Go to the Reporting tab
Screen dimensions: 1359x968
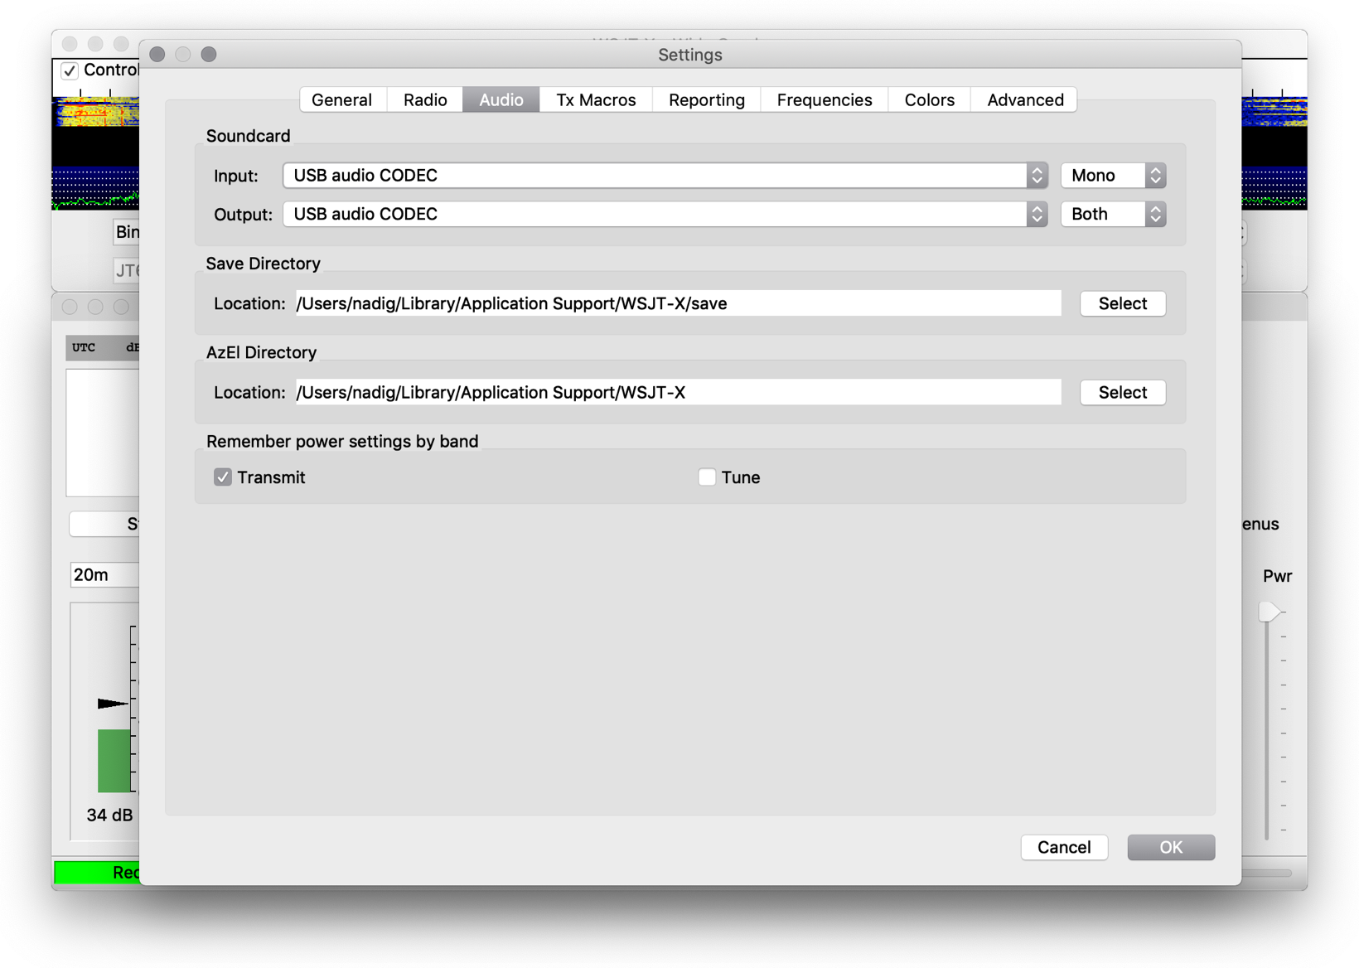(706, 99)
